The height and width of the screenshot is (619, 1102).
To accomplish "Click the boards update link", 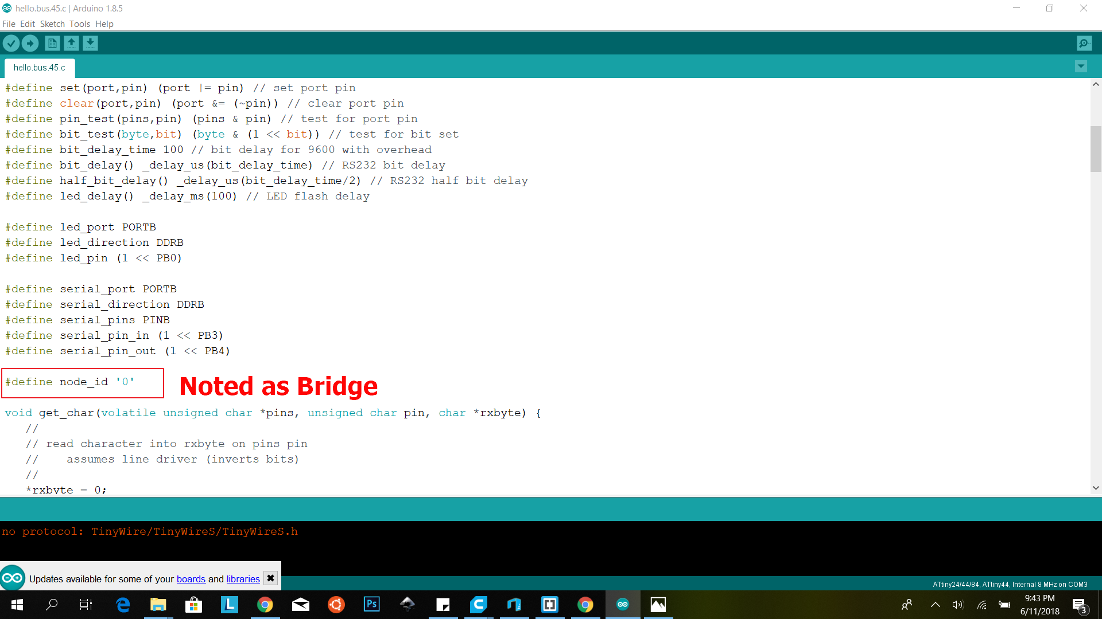I will 191,579.
